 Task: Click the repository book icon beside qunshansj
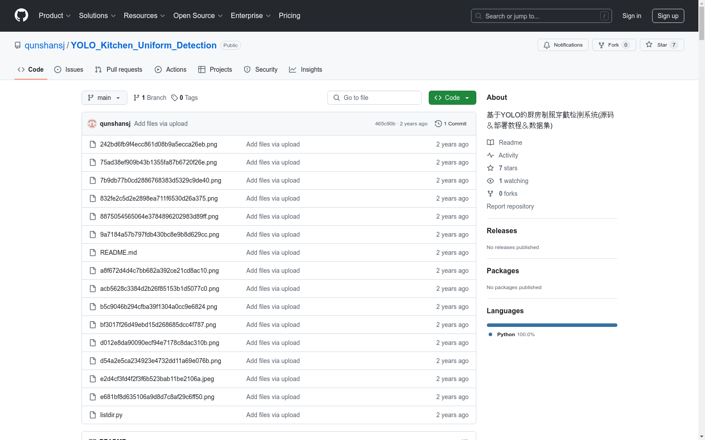[18, 45]
